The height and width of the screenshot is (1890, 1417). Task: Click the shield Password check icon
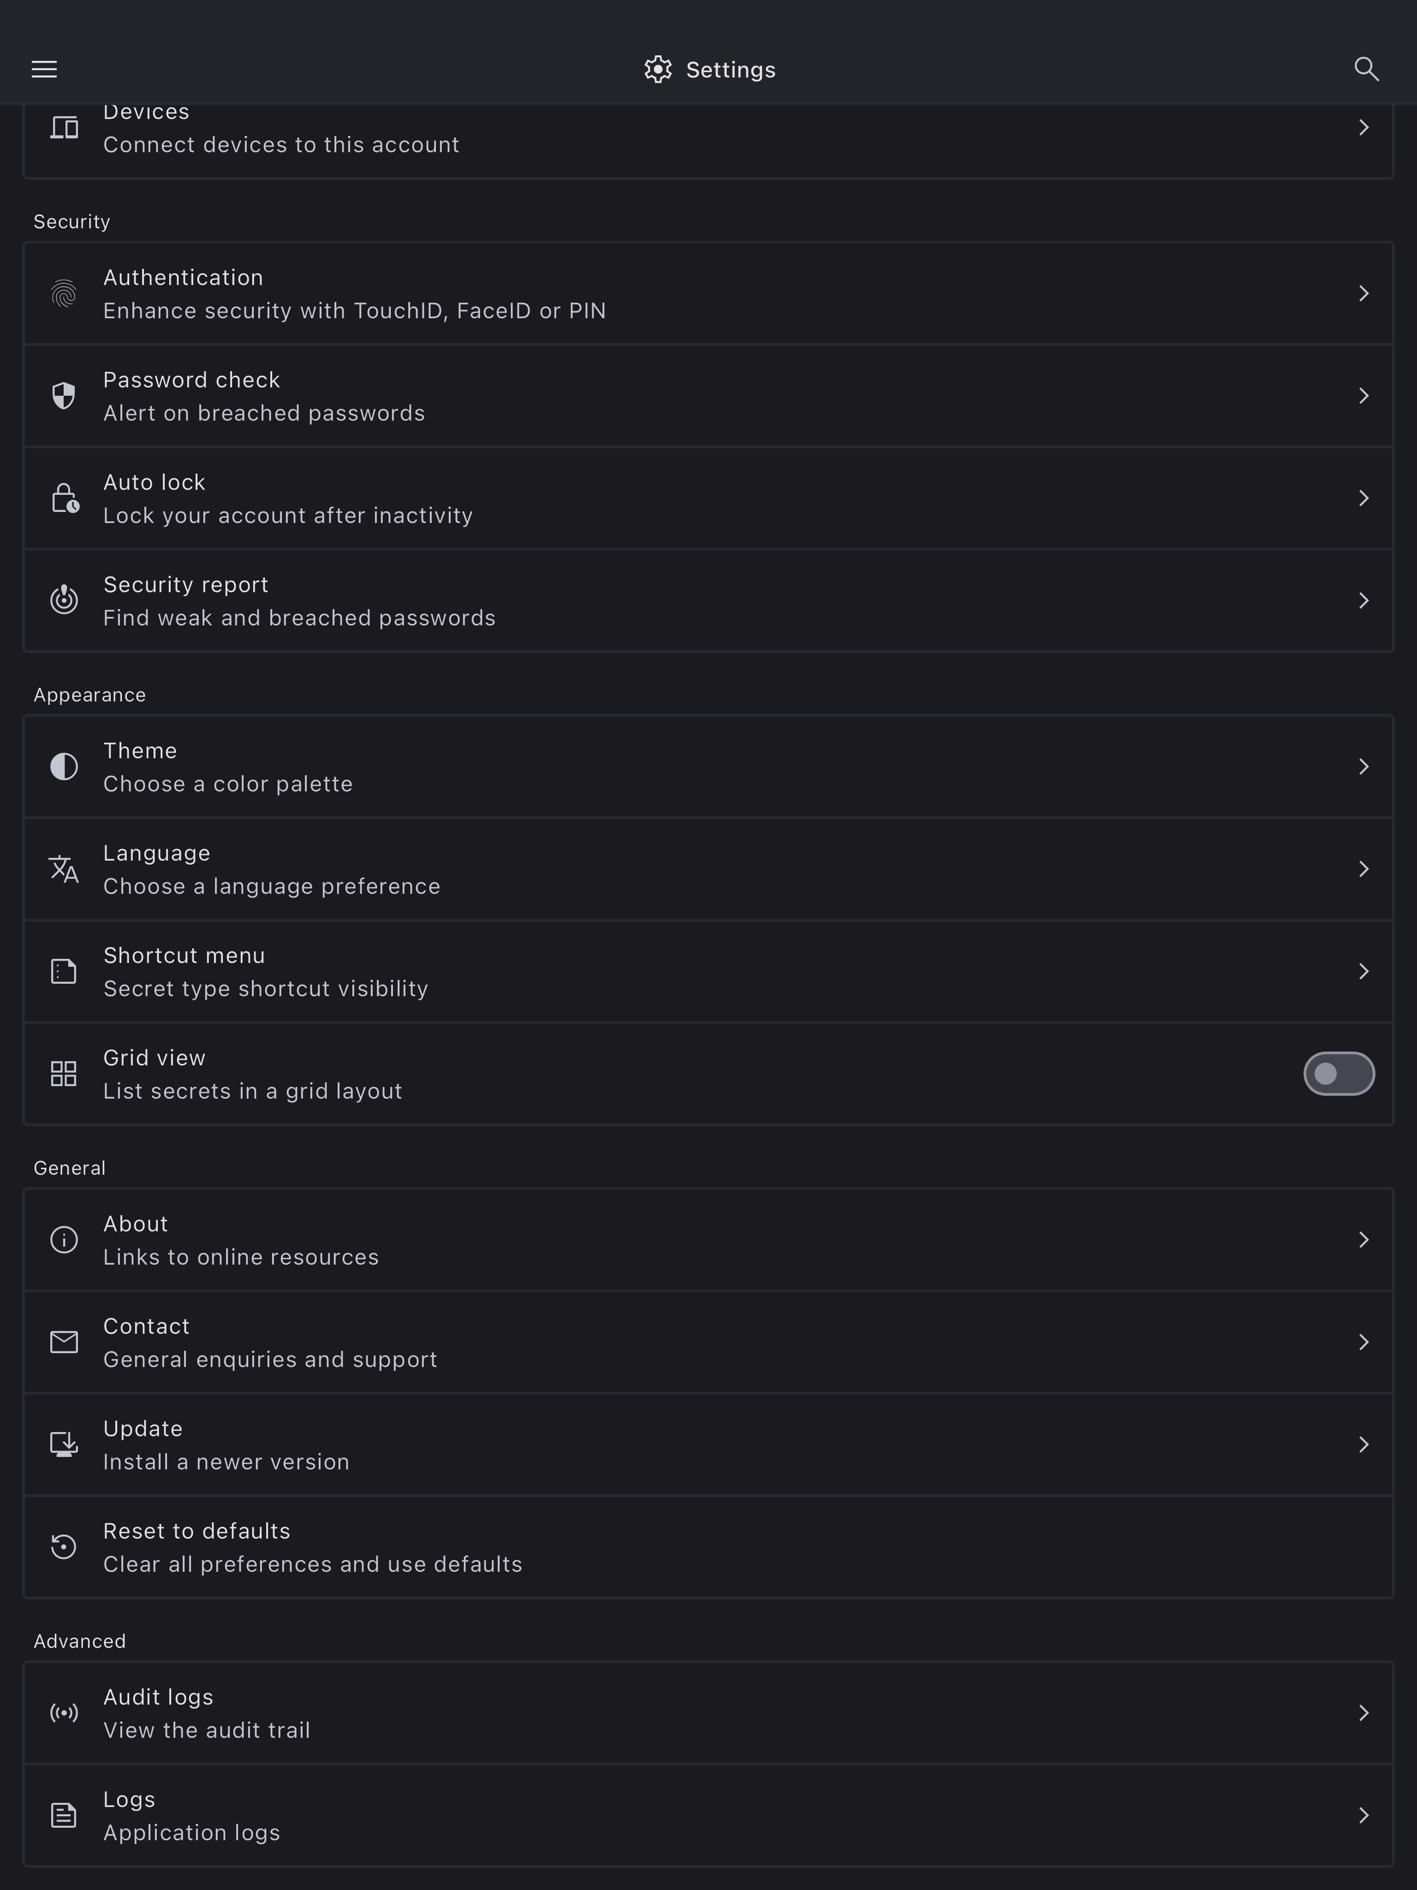(64, 396)
